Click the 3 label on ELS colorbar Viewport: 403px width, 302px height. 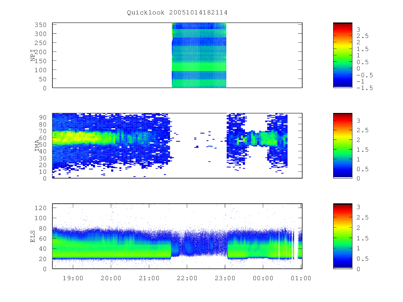tap(358, 208)
